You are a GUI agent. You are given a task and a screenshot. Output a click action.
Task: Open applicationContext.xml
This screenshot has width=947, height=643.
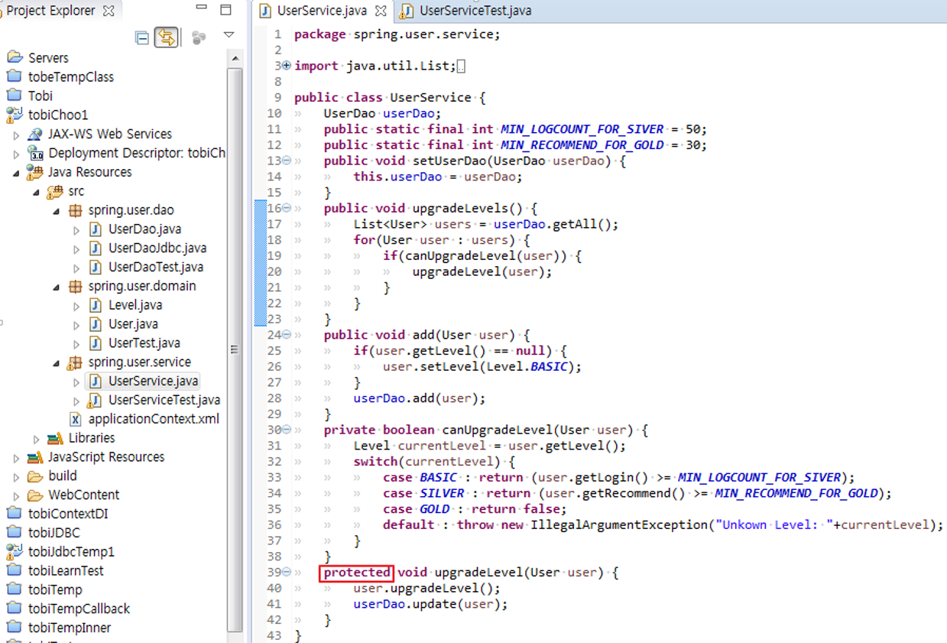pyautogui.click(x=154, y=419)
